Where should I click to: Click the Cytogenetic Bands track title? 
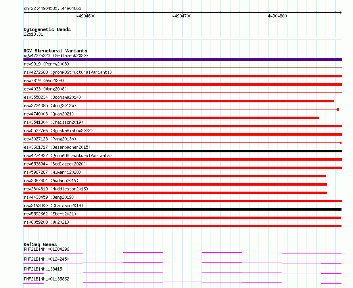click(x=47, y=29)
